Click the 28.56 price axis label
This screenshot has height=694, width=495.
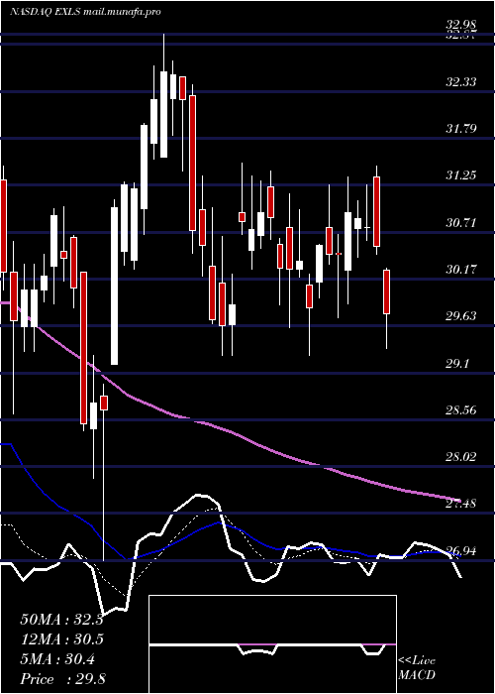pyautogui.click(x=461, y=409)
